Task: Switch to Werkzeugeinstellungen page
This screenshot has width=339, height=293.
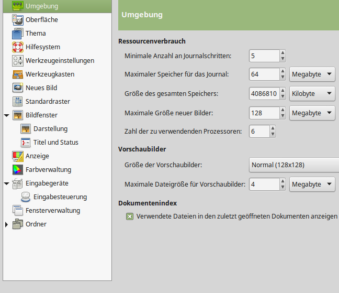Action: 60,61
